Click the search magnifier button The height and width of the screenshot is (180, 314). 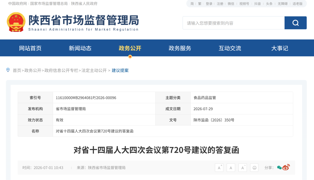pos(295,23)
